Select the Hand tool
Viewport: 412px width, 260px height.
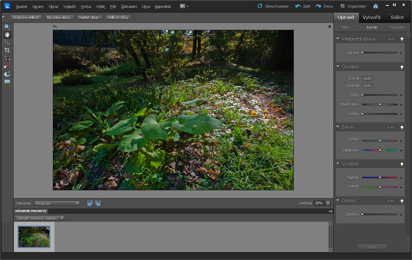coord(7,35)
